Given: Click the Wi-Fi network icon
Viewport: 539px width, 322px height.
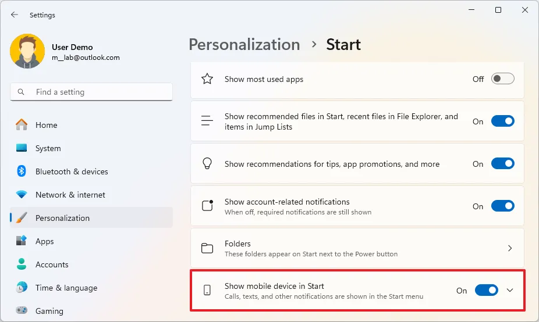Looking at the screenshot, I should coord(22,195).
